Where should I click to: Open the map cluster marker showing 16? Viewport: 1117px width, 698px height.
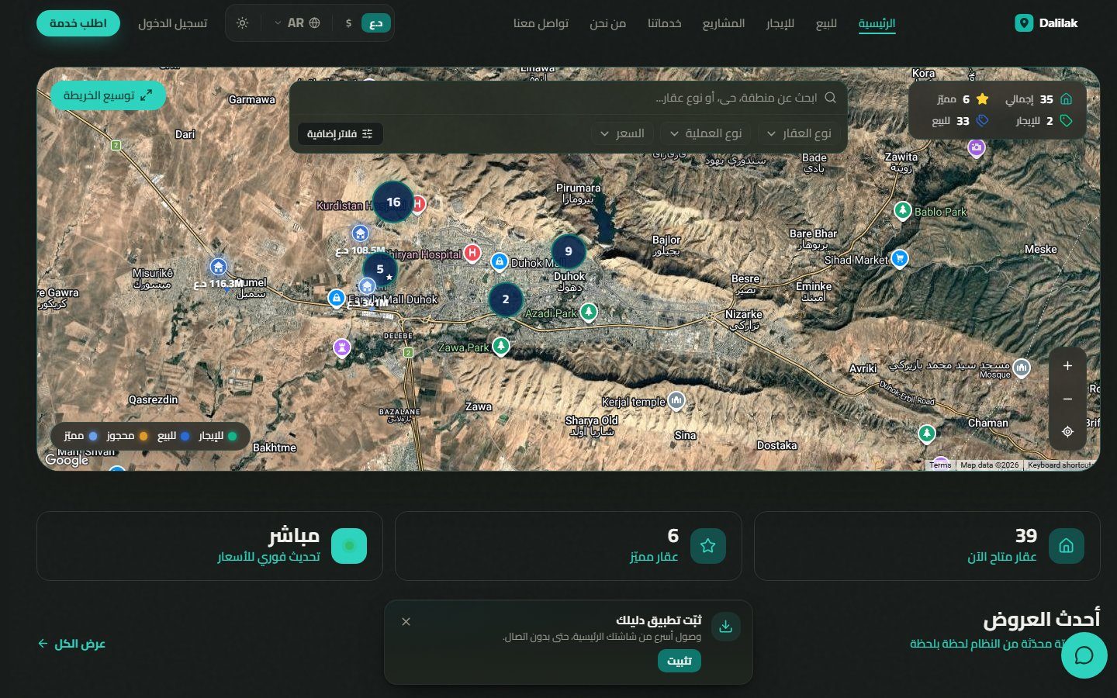click(393, 202)
